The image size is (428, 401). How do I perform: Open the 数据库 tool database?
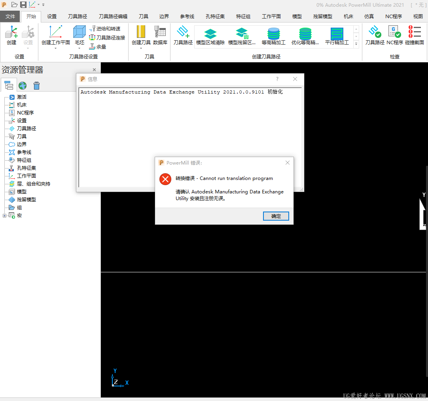tap(160, 35)
